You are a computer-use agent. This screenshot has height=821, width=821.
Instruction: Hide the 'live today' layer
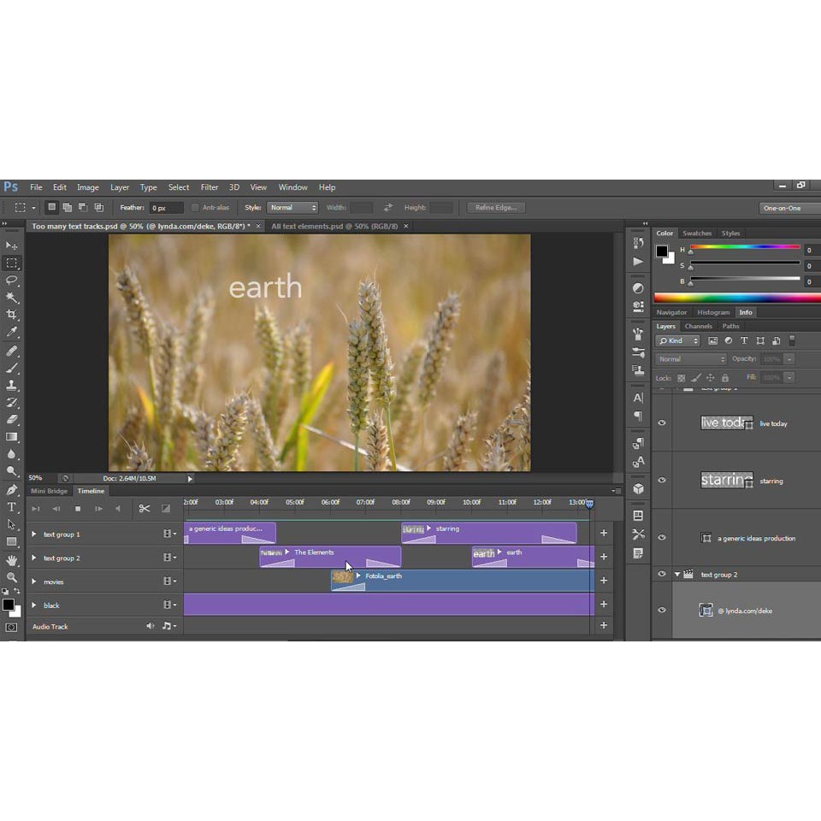[661, 423]
